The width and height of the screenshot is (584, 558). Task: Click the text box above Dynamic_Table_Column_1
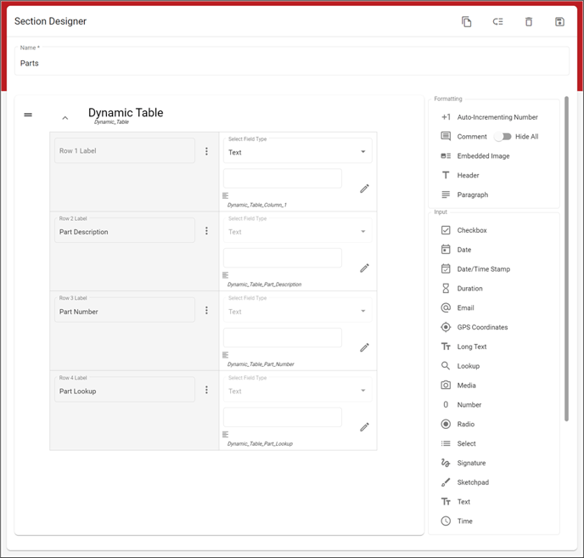click(283, 178)
